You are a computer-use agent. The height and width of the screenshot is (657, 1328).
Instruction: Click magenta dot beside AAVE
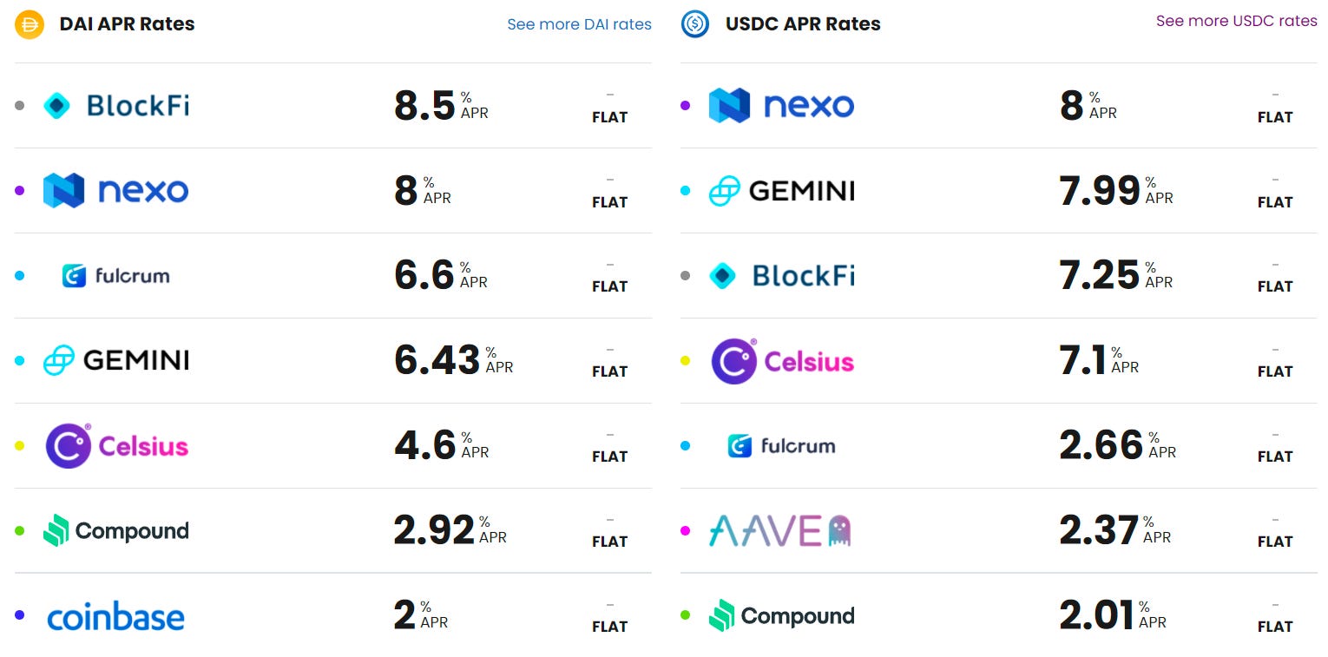pyautogui.click(x=685, y=530)
